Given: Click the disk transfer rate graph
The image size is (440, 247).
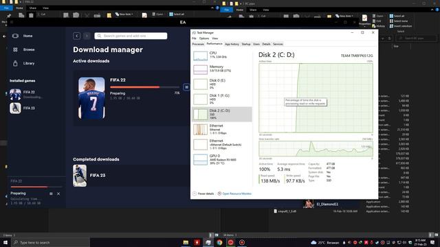Looking at the screenshot, I should point(316,148).
